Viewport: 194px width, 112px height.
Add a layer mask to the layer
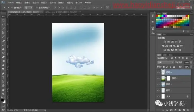(171, 110)
